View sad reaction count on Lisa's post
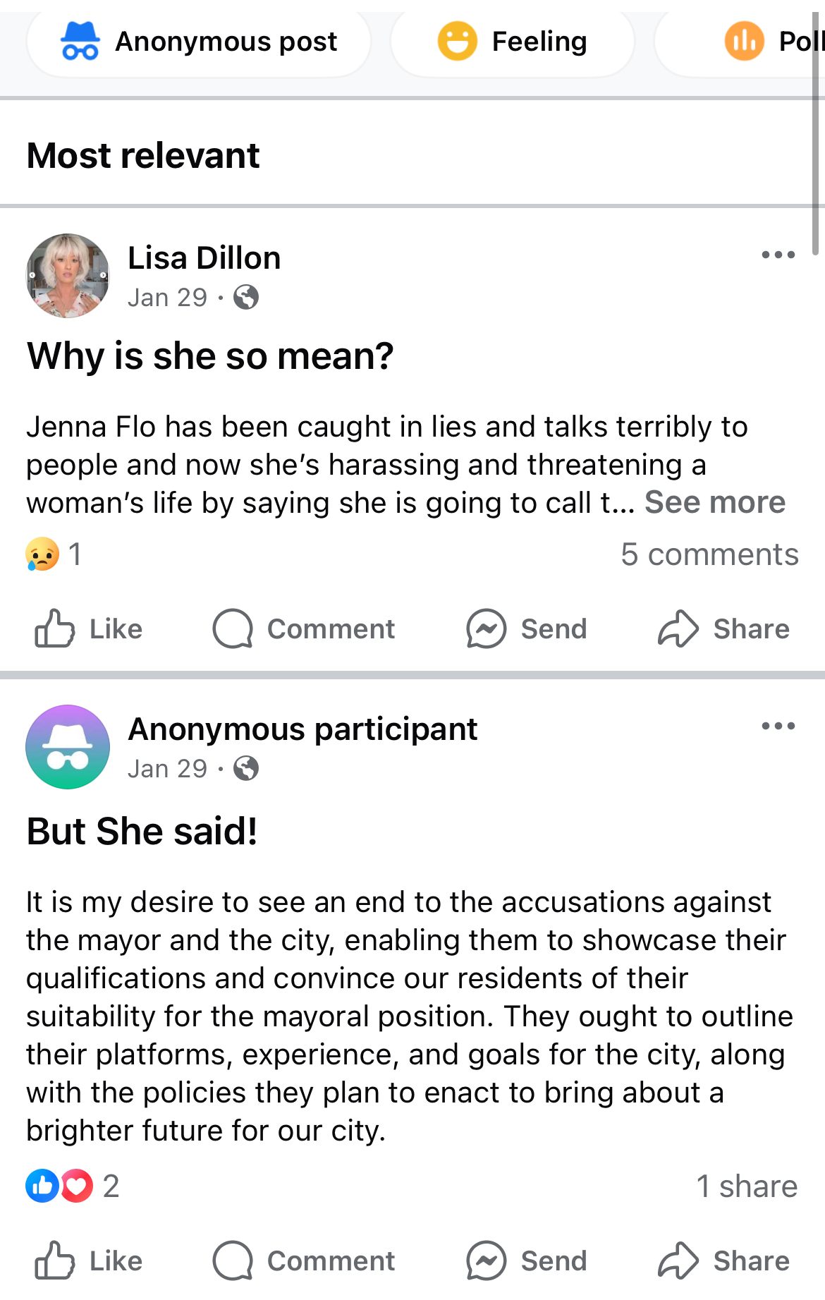Screen dimensions: 825x1300 pos(54,554)
